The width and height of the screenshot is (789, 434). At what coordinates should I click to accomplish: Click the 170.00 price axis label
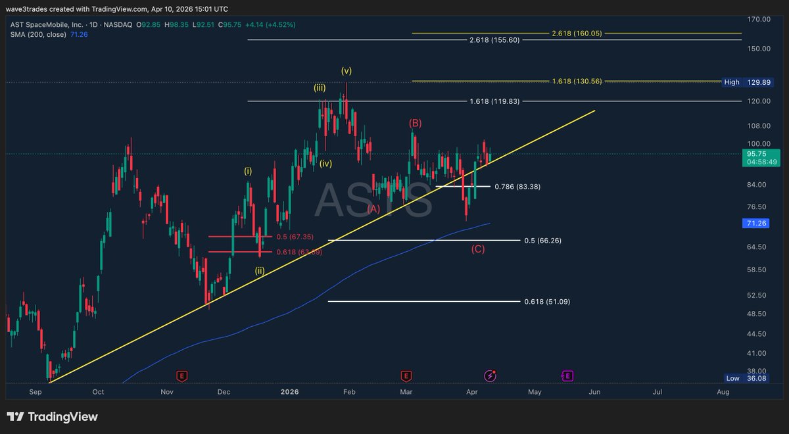(759, 20)
